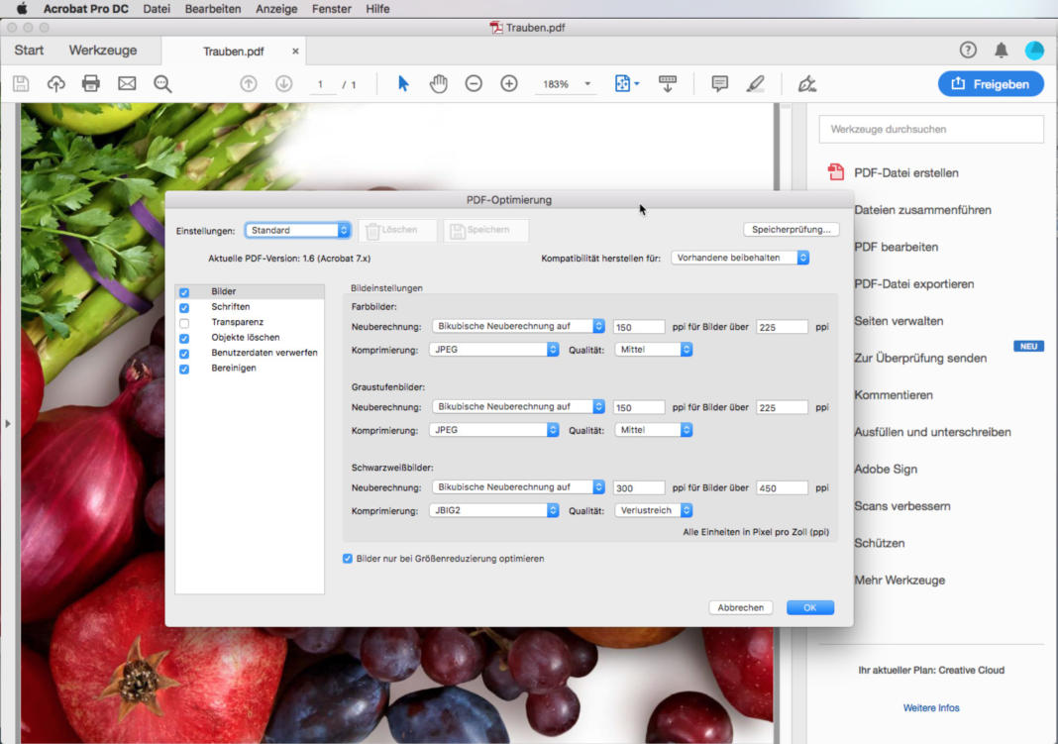Click the Werkzeuge durchsuchen search field
The width and height of the screenshot is (1058, 744).
[931, 129]
